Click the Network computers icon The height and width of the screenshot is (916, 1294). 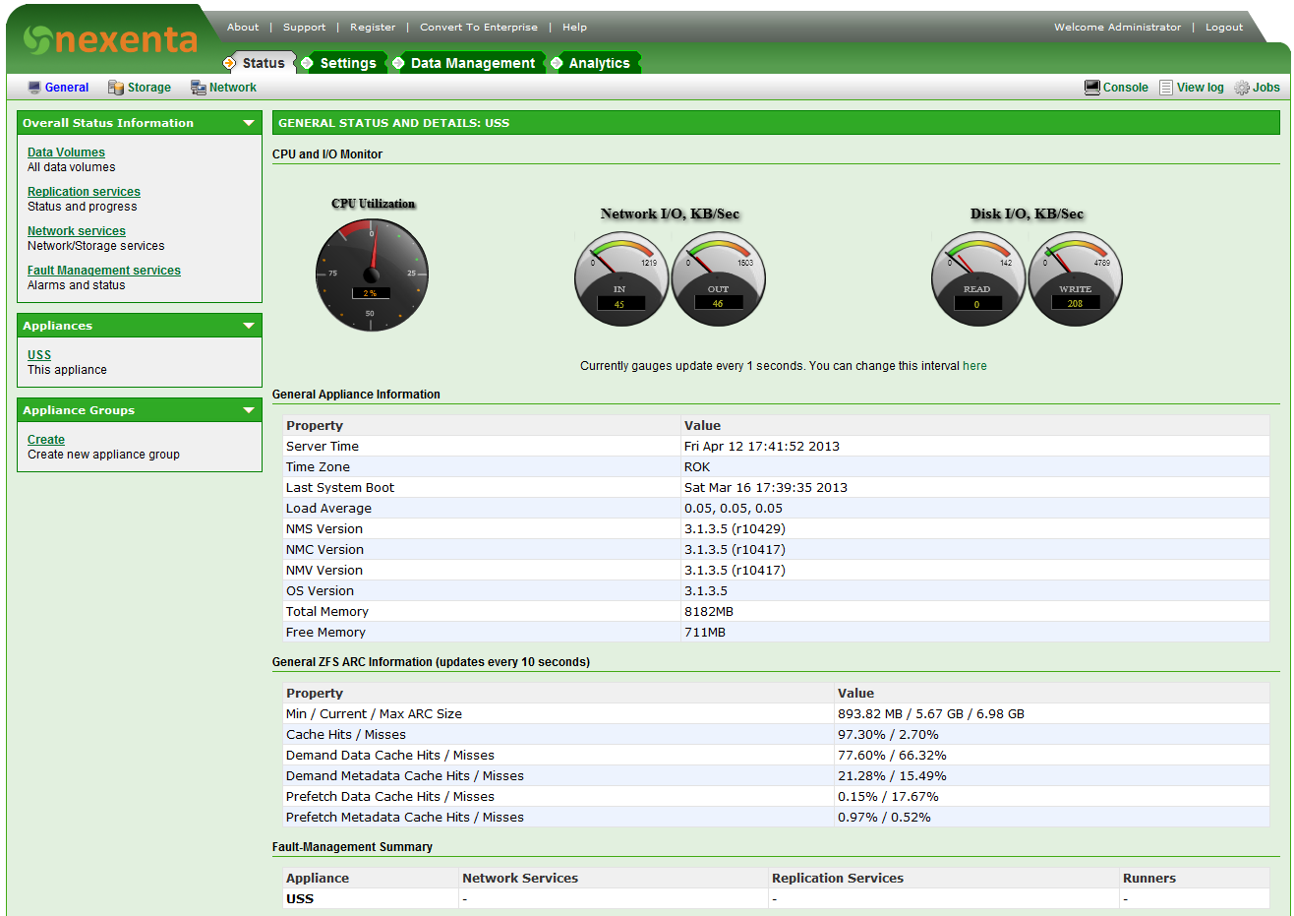point(198,88)
